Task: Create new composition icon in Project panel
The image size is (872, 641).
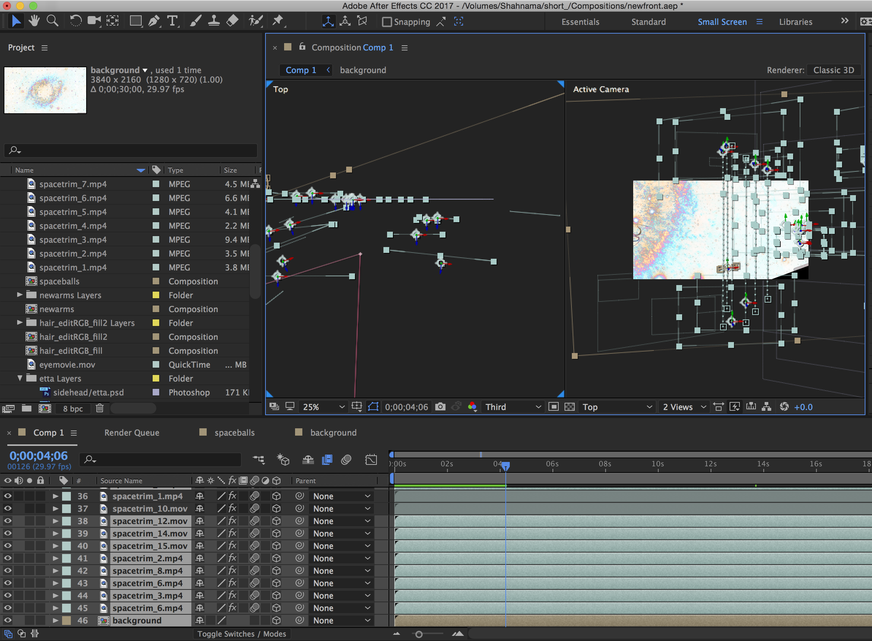Action: [45, 408]
